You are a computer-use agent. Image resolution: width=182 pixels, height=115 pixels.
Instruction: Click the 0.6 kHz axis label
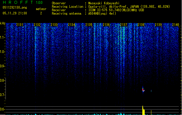click(2, 109)
